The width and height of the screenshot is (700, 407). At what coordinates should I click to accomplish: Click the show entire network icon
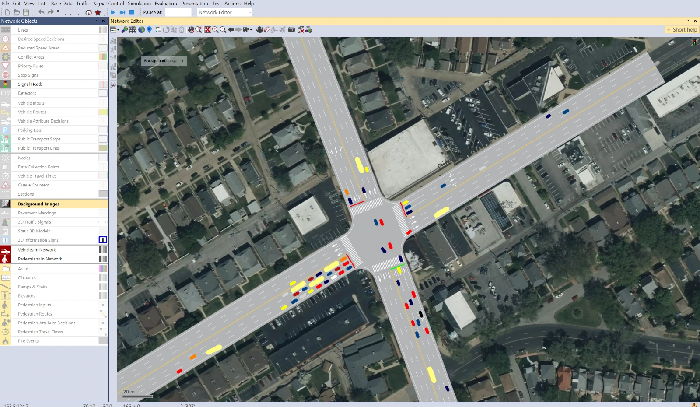pos(208,30)
